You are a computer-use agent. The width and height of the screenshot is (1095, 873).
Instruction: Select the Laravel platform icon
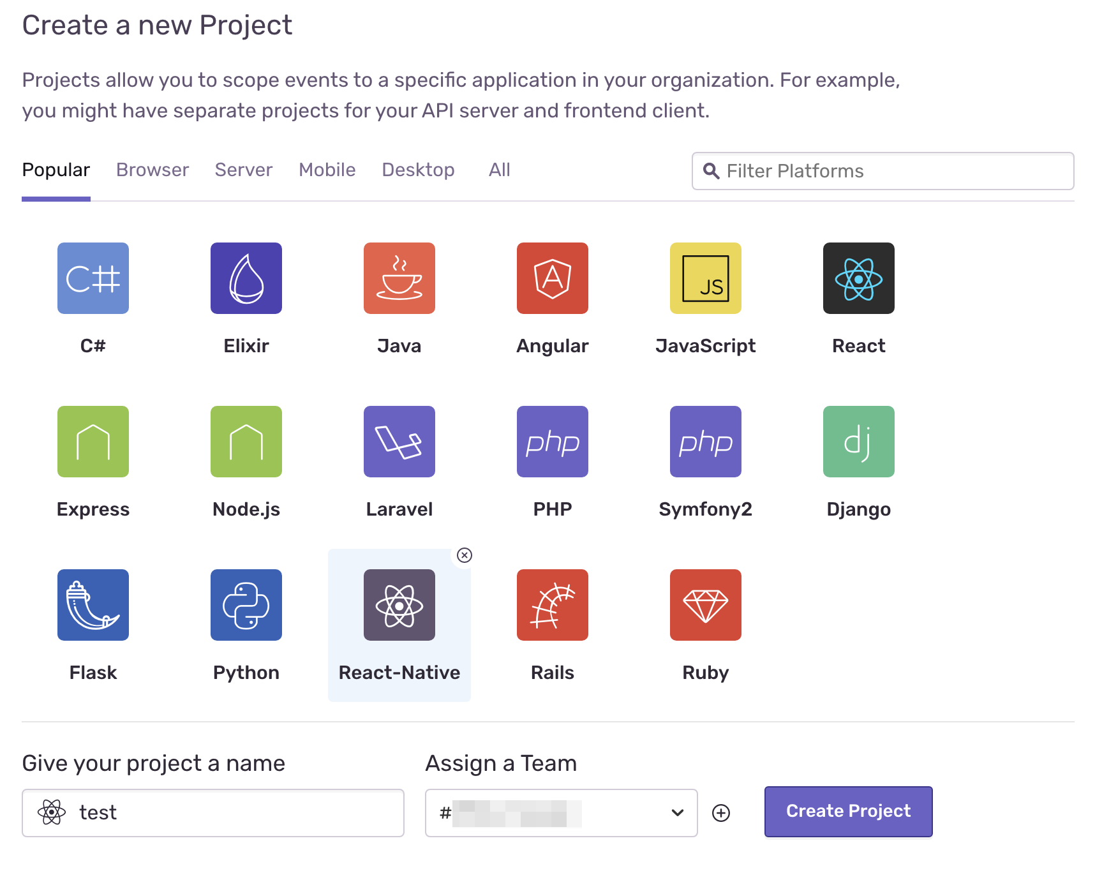point(399,442)
